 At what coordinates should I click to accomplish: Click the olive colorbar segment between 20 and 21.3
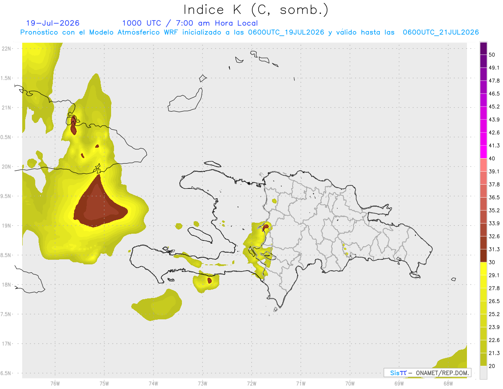click(x=483, y=359)
